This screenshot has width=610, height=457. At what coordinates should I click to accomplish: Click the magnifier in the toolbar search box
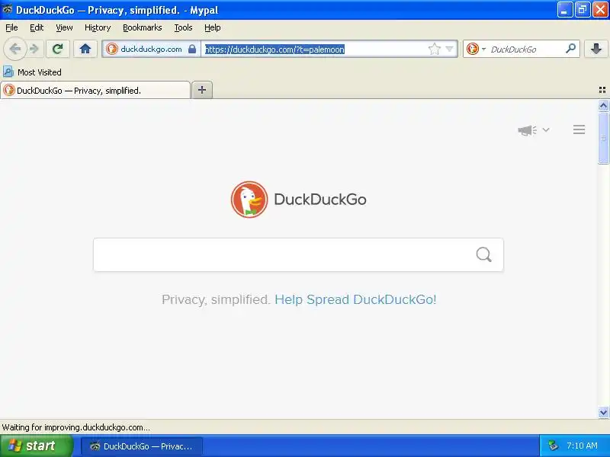570,49
